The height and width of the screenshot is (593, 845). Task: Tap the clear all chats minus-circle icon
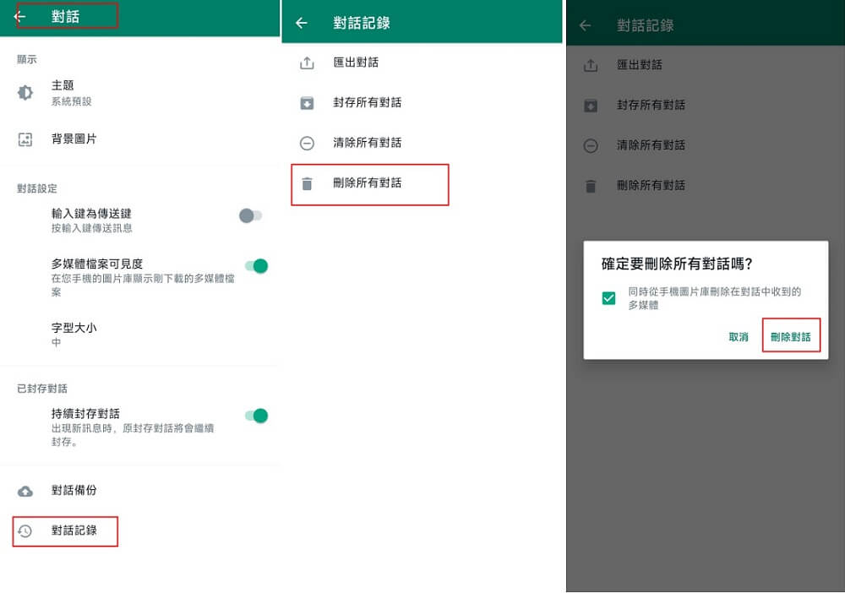coord(308,142)
